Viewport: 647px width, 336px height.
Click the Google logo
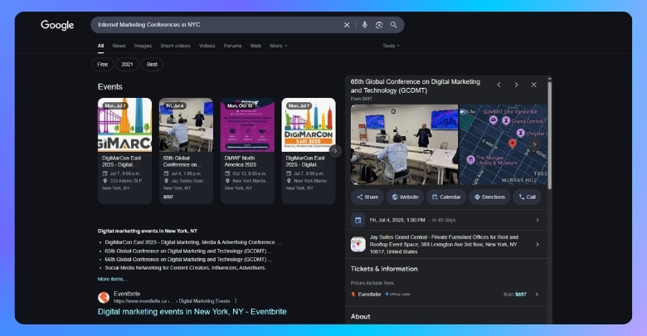click(x=57, y=25)
